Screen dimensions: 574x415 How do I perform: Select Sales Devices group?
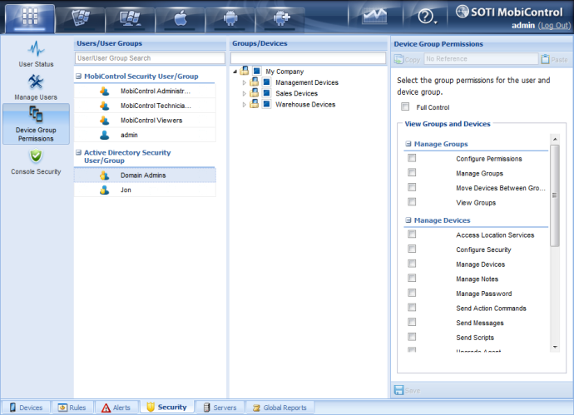coord(296,94)
